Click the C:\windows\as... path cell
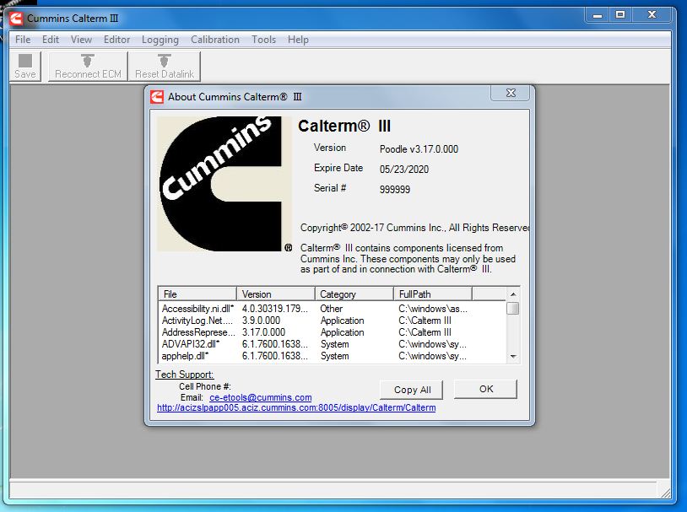 pyautogui.click(x=433, y=309)
